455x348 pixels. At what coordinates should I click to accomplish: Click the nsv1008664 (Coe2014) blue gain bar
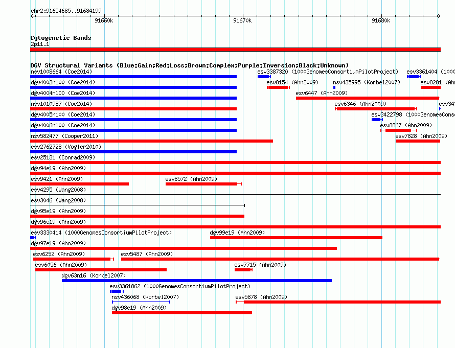coord(133,77)
